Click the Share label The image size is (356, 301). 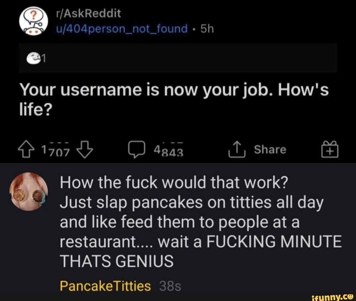270,150
